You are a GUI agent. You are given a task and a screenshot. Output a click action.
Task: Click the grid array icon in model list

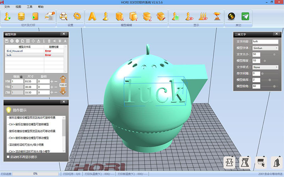coord(28,41)
